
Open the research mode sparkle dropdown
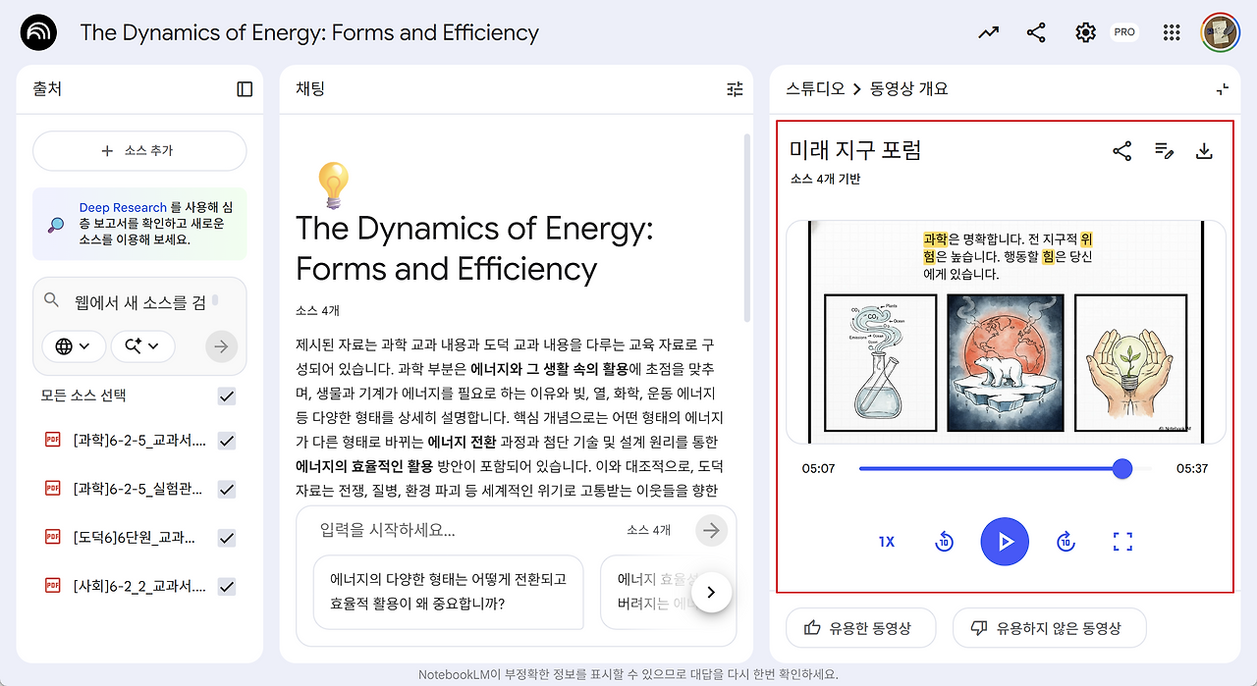pos(142,346)
